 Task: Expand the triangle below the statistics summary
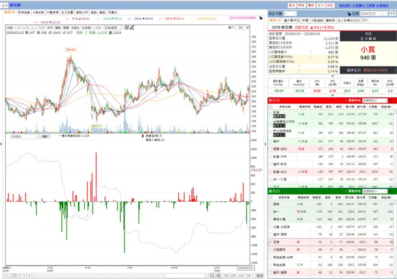[x=333, y=76]
